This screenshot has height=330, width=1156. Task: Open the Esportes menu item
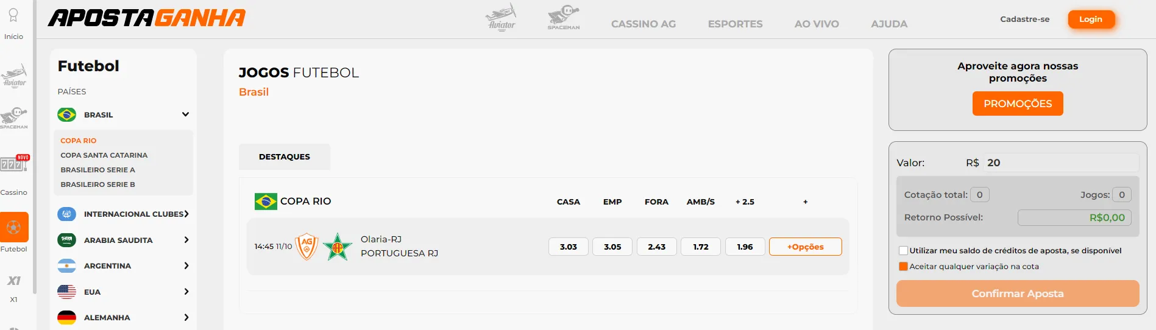pyautogui.click(x=735, y=24)
